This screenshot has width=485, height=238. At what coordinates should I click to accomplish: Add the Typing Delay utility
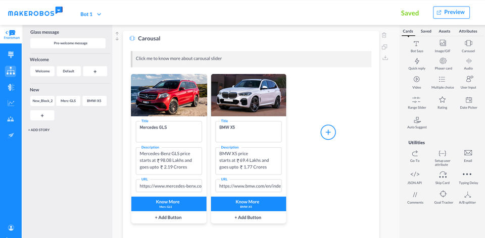(468, 178)
